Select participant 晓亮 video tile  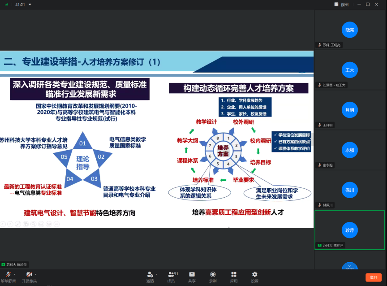(349, 30)
